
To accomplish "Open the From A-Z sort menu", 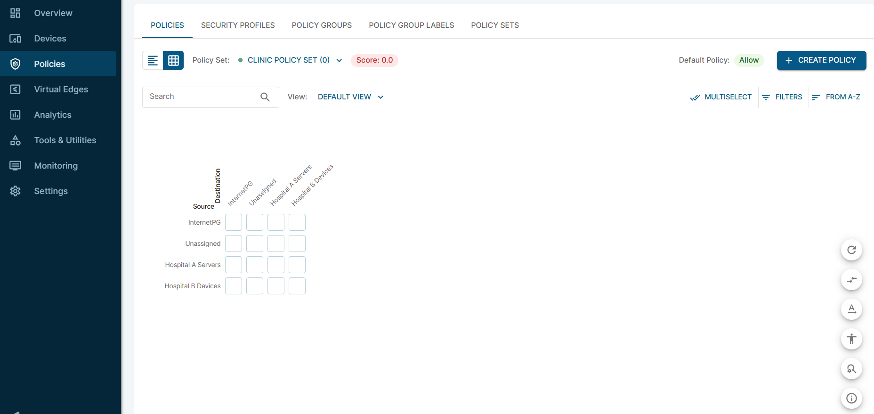I will coord(836,97).
